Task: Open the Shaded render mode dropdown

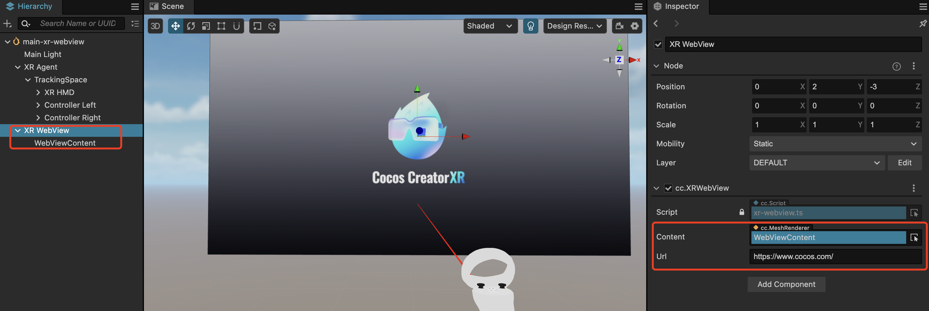Action: (490, 26)
